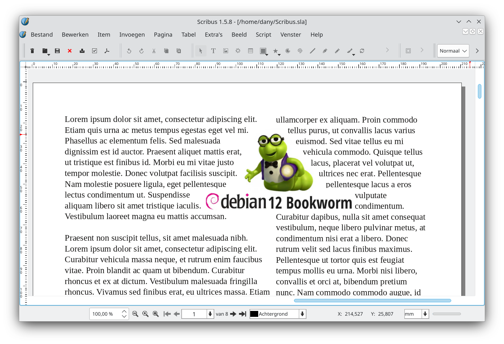The height and width of the screenshot is (344, 504).
Task: Open the Invoegen menu
Action: tap(132, 35)
